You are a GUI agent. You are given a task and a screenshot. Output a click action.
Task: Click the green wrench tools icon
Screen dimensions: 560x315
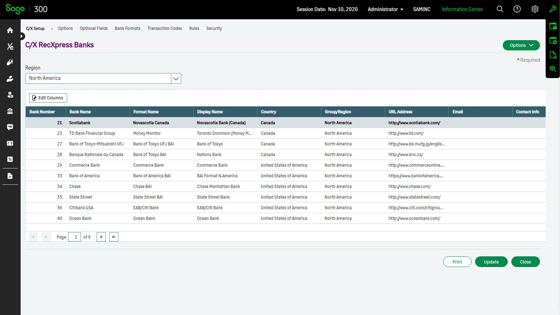pyautogui.click(x=552, y=9)
